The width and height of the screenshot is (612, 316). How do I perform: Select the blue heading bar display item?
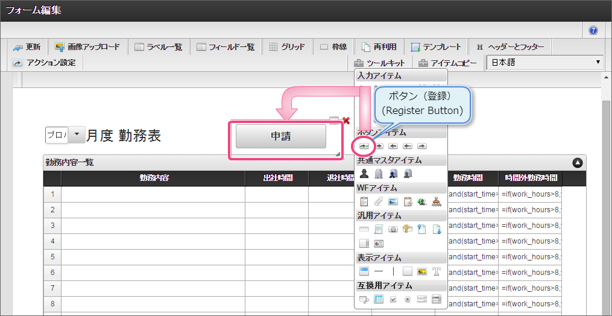[364, 271]
